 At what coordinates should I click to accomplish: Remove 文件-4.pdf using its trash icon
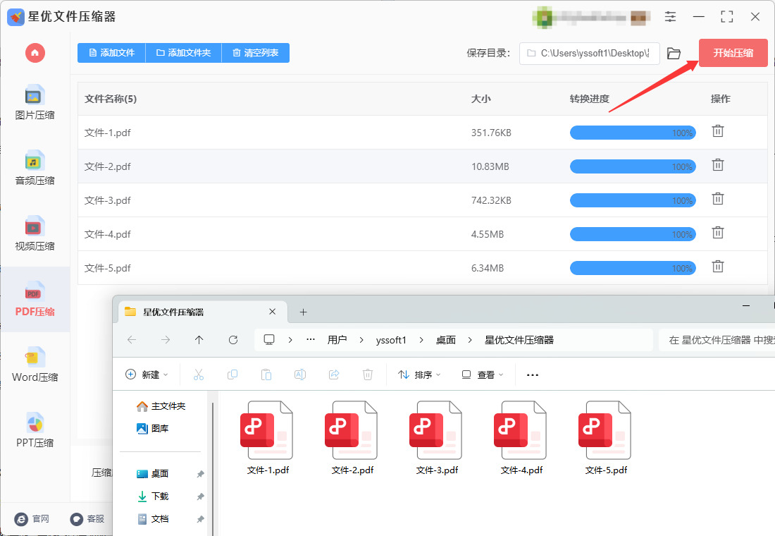point(718,232)
